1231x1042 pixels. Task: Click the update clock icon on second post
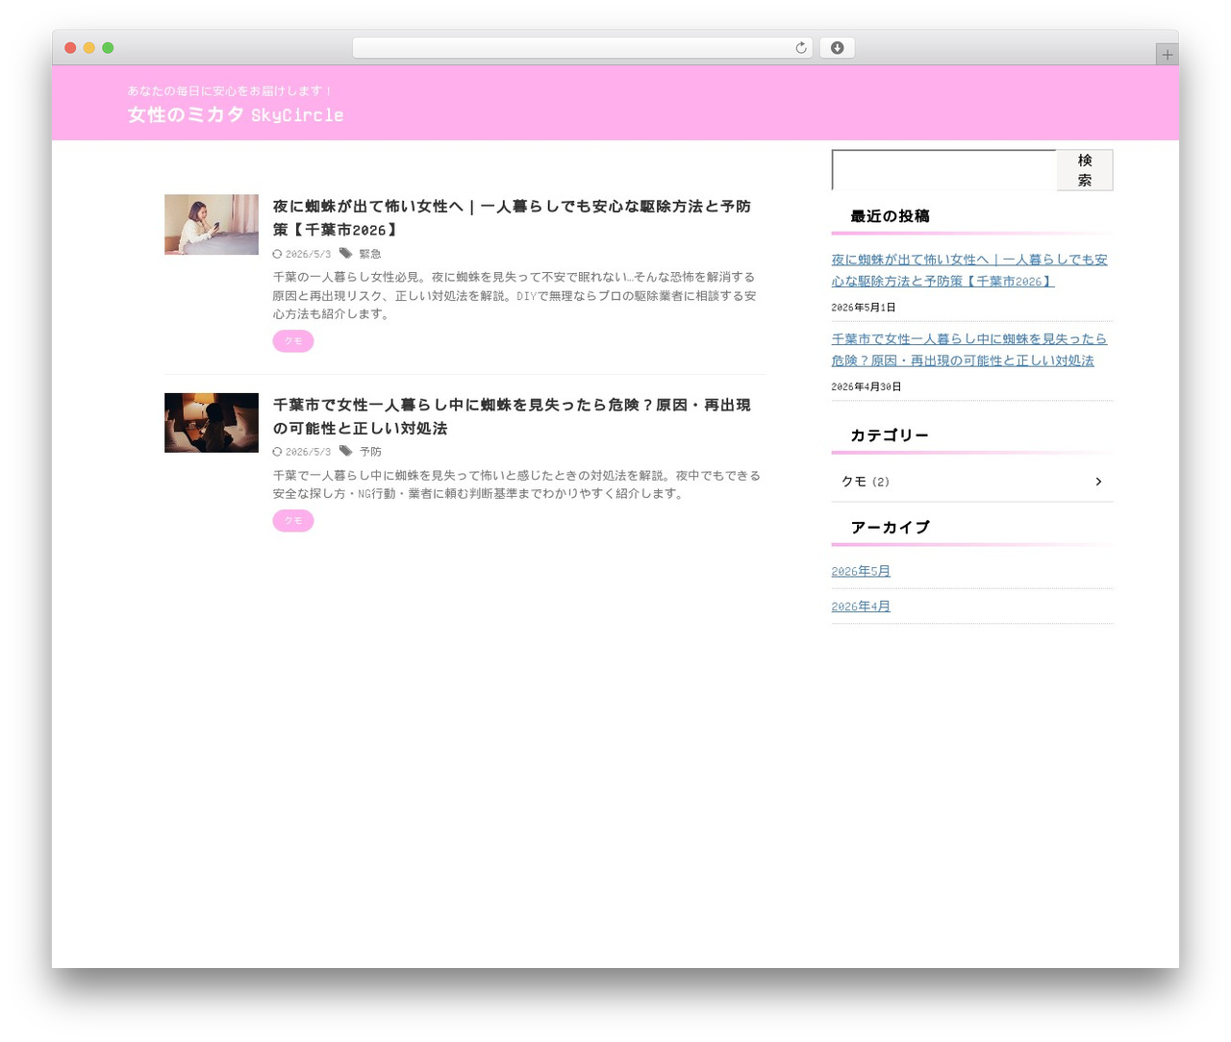point(277,452)
